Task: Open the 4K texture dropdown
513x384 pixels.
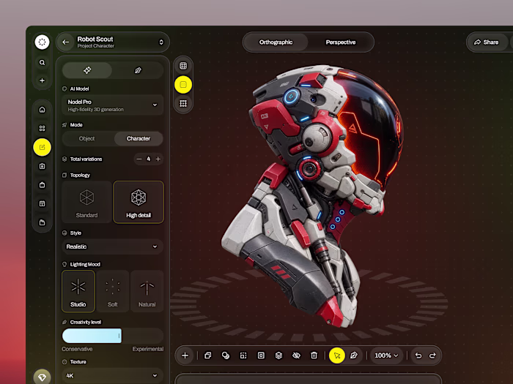Action: (113, 375)
